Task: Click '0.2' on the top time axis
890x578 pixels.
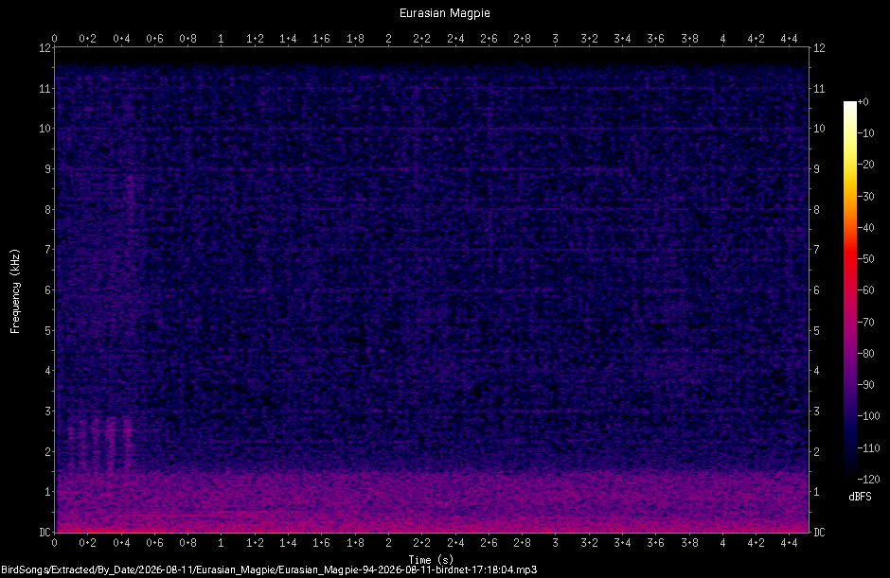Action: tap(87, 39)
